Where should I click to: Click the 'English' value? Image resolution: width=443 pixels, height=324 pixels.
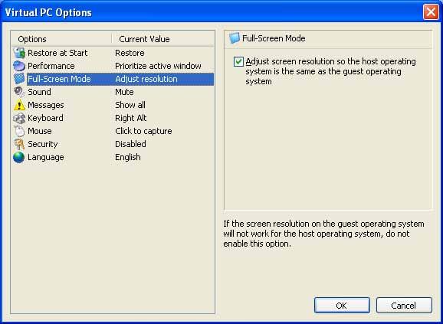[x=127, y=157]
